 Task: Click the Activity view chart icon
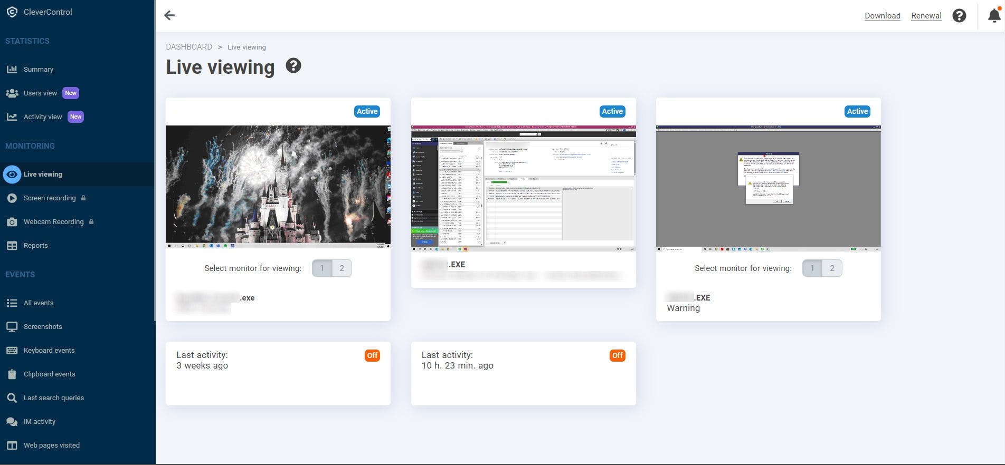click(12, 117)
